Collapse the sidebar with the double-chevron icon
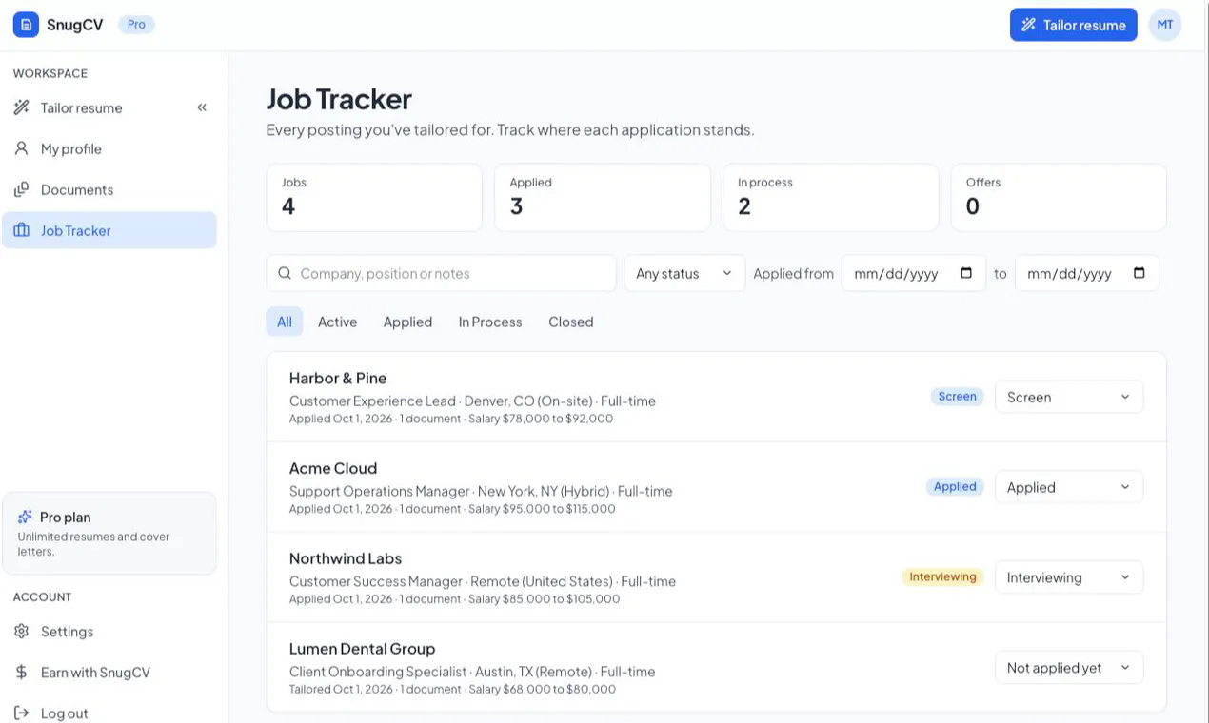The height and width of the screenshot is (723, 1209). tap(202, 107)
